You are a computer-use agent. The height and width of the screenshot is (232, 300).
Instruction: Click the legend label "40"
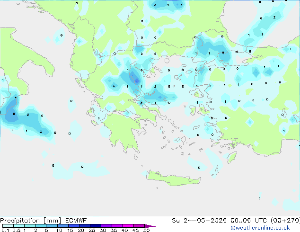[x=124, y=230]
